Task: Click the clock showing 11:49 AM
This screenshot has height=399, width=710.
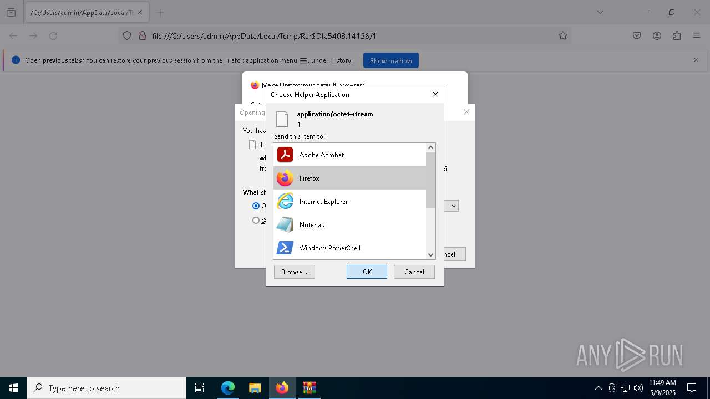Action: pyautogui.click(x=662, y=383)
